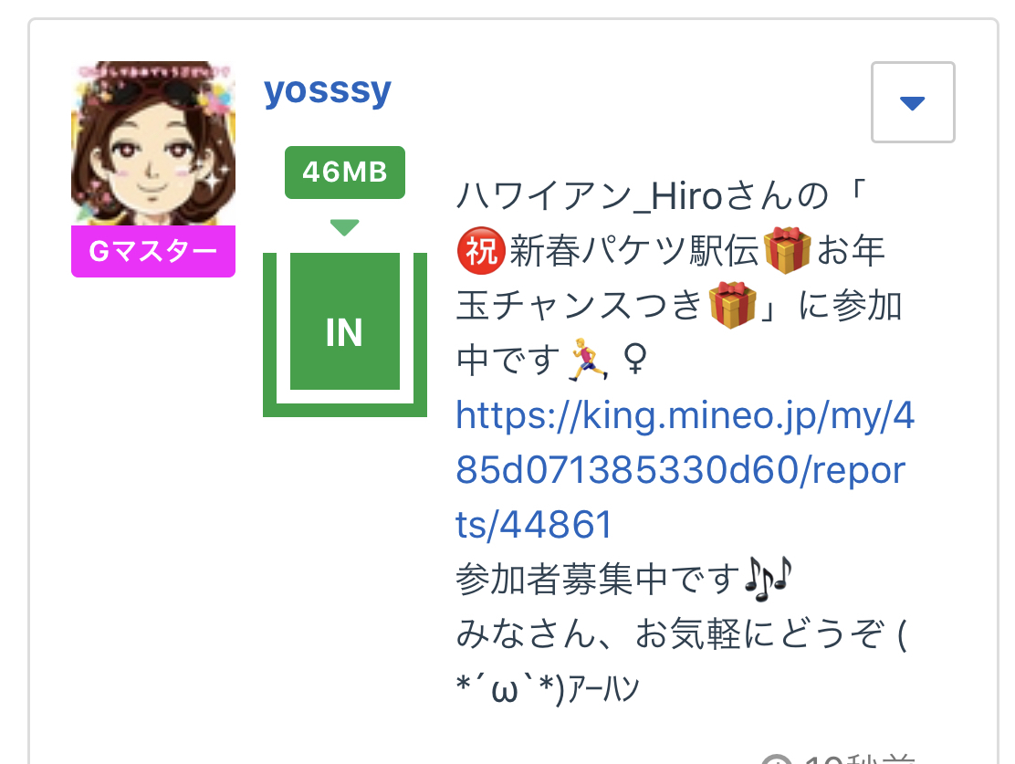Click the female sign symbol
1015x764 pixels.
[635, 360]
